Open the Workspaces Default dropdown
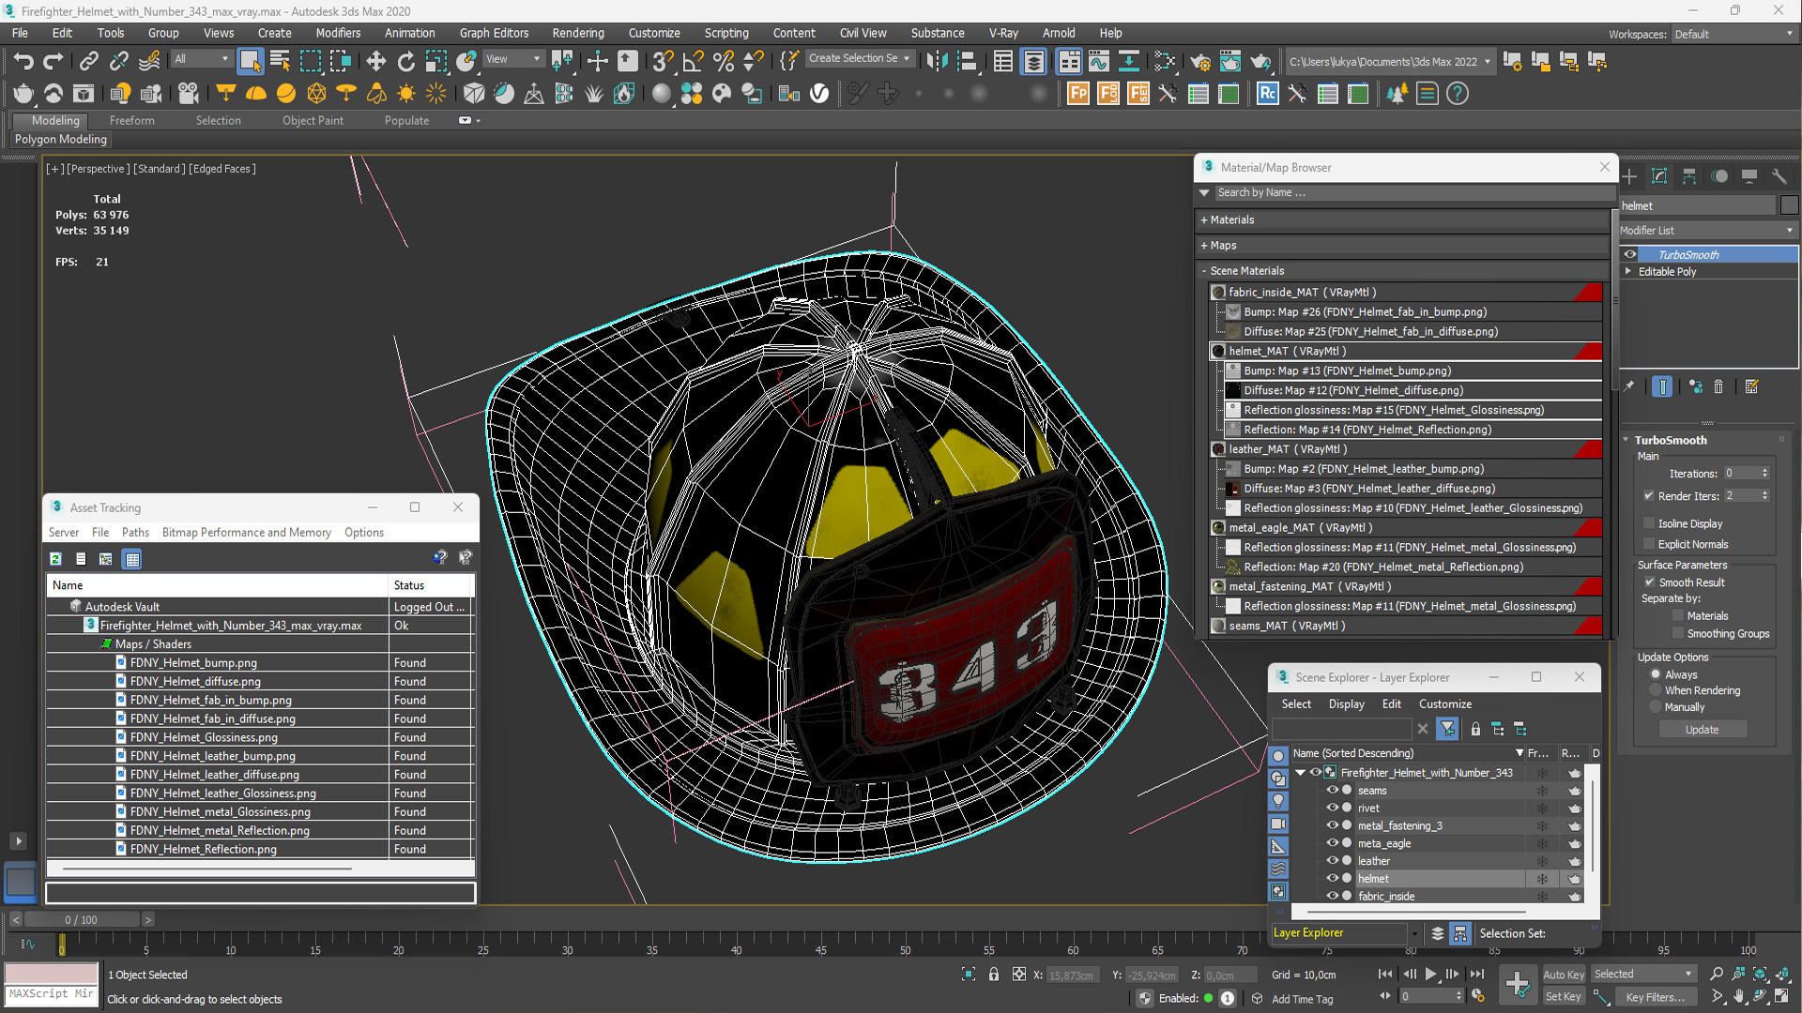 (x=1733, y=34)
